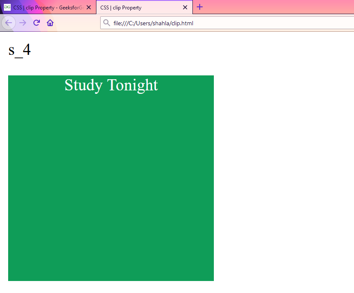This screenshot has height=293, width=354.
Task: Reload the current clip.html page
Action: click(x=36, y=23)
